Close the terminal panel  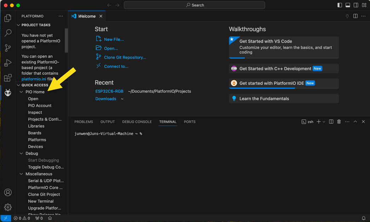(x=363, y=122)
